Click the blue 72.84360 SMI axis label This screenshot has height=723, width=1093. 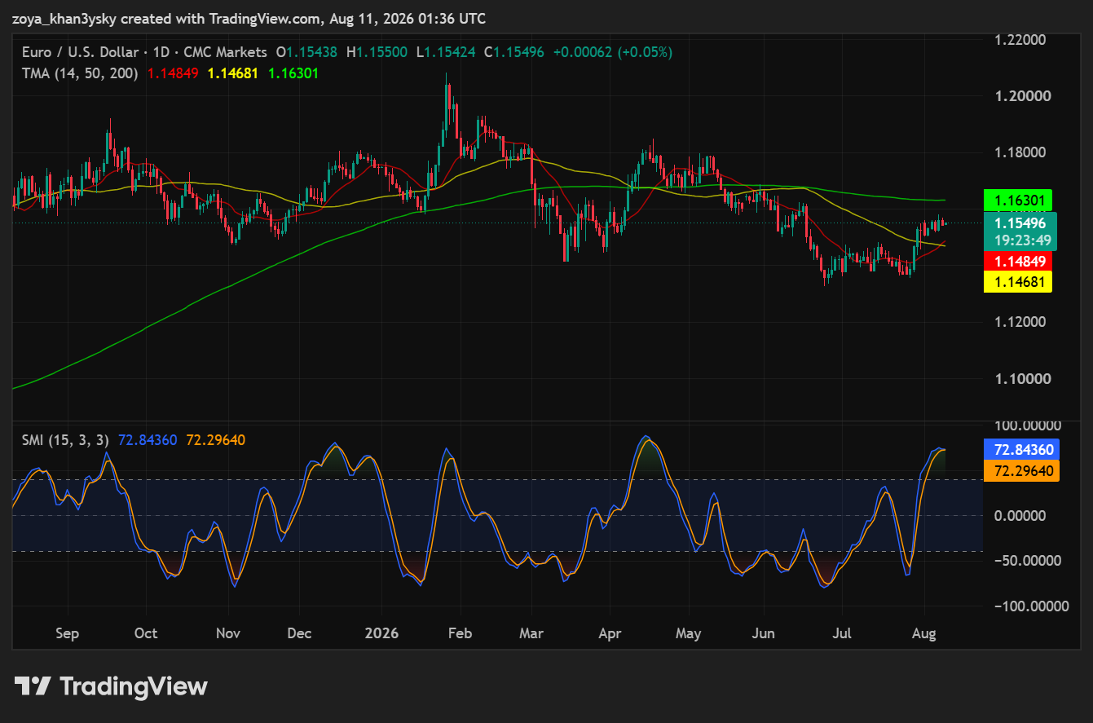coord(1021,450)
